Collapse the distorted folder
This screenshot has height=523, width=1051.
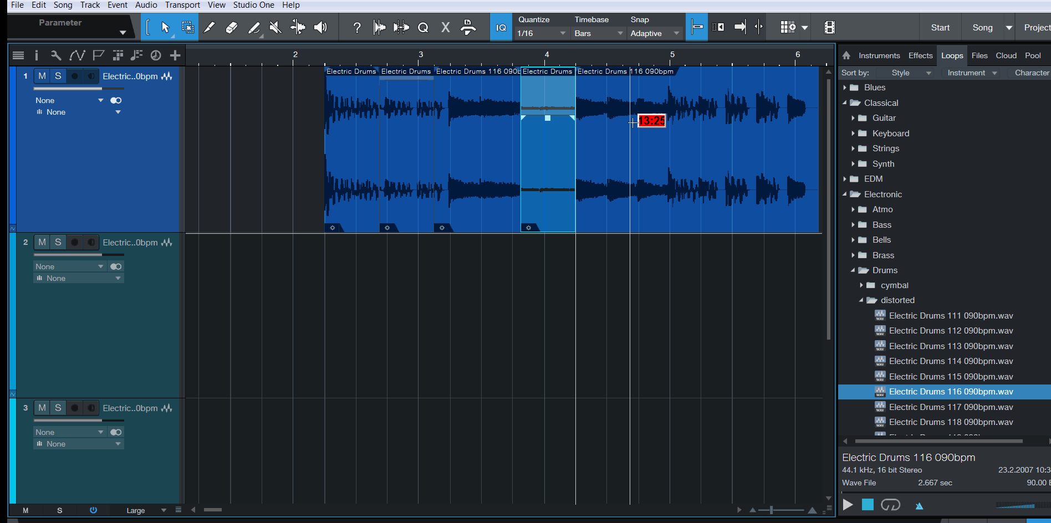coord(861,300)
